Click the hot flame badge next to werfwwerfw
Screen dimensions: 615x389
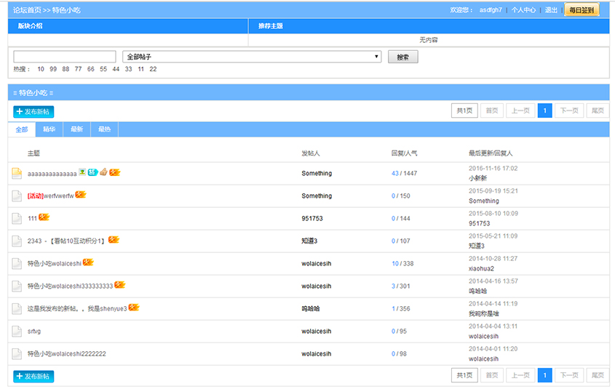(x=80, y=194)
